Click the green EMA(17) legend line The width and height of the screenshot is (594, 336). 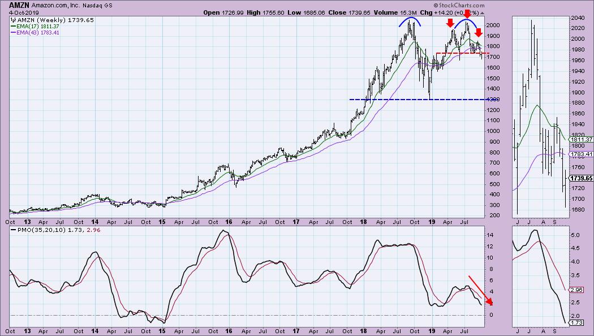pyautogui.click(x=13, y=27)
